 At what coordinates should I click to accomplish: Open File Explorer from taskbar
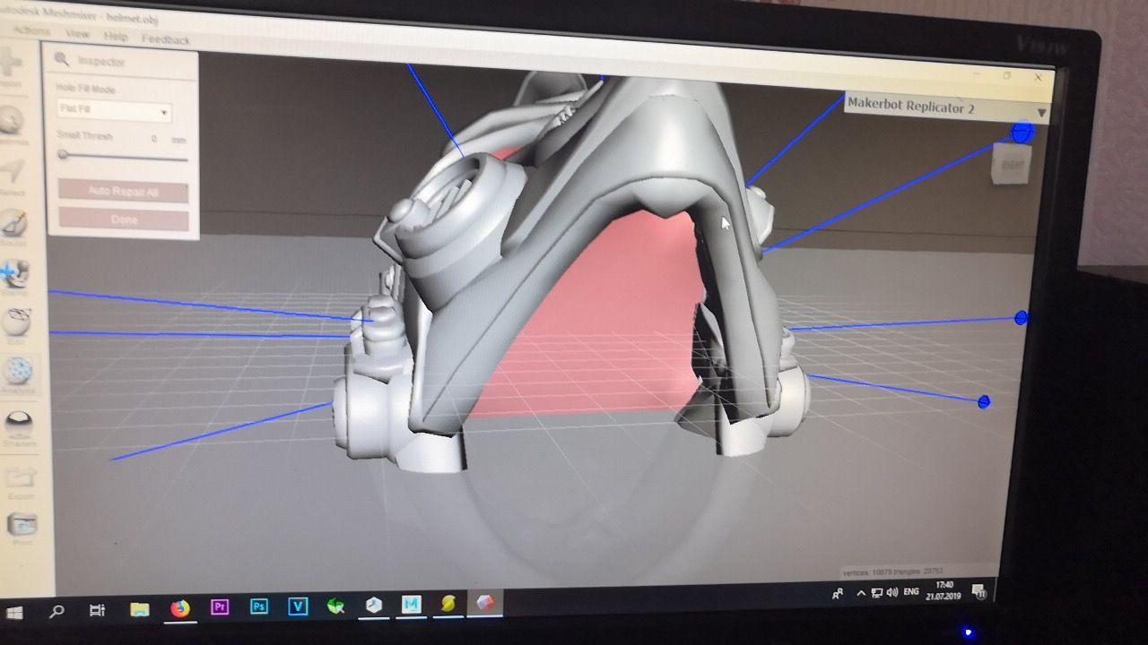pyautogui.click(x=139, y=610)
